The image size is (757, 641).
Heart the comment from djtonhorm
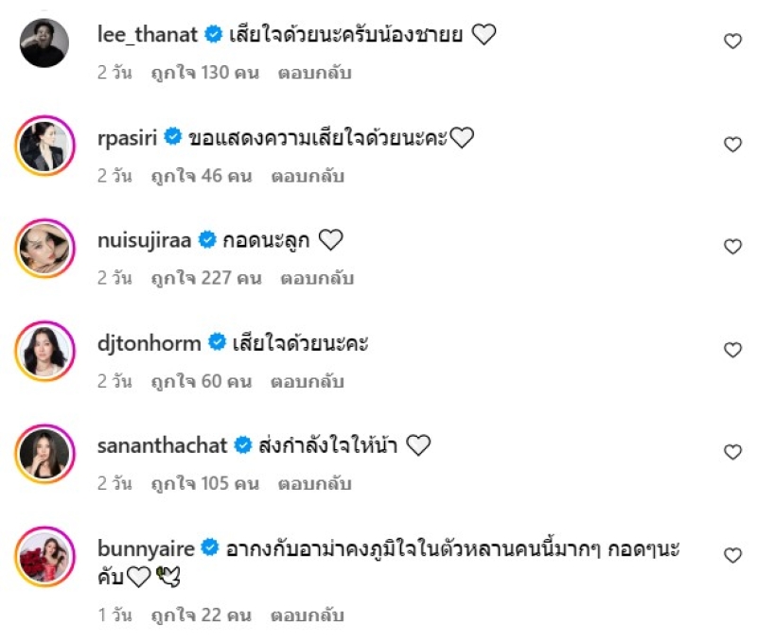click(731, 350)
